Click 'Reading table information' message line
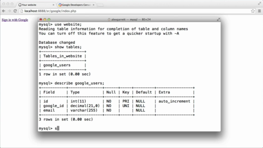 (x=113, y=29)
